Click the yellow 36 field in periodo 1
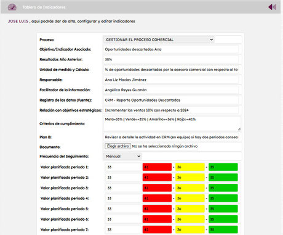The image size is (283, 235). [190, 167]
